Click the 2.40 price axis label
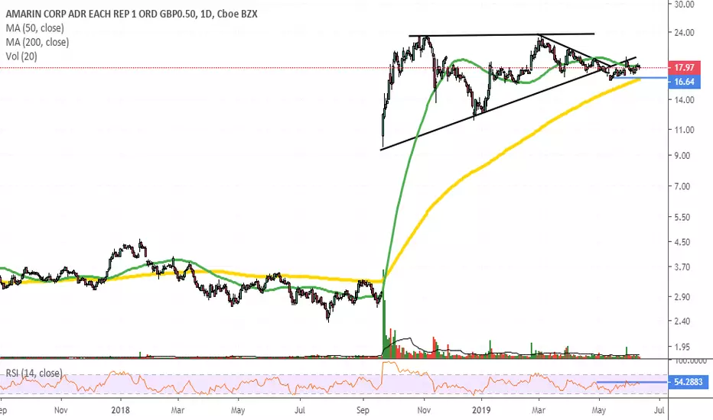 682,321
